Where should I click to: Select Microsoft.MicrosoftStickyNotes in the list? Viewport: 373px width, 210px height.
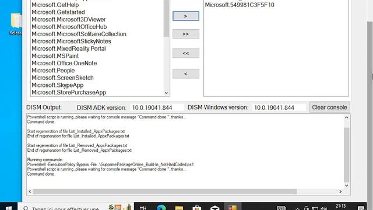click(71, 41)
